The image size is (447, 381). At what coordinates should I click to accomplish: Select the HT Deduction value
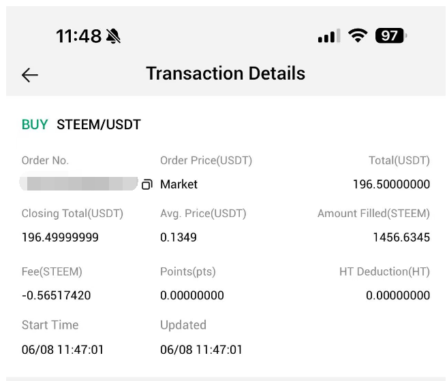pyautogui.click(x=398, y=295)
